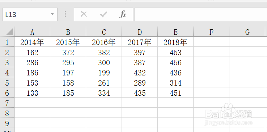
Task: Select column A header
Action: point(32,32)
